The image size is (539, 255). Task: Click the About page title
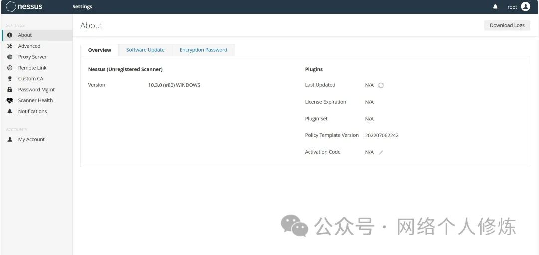click(x=91, y=25)
